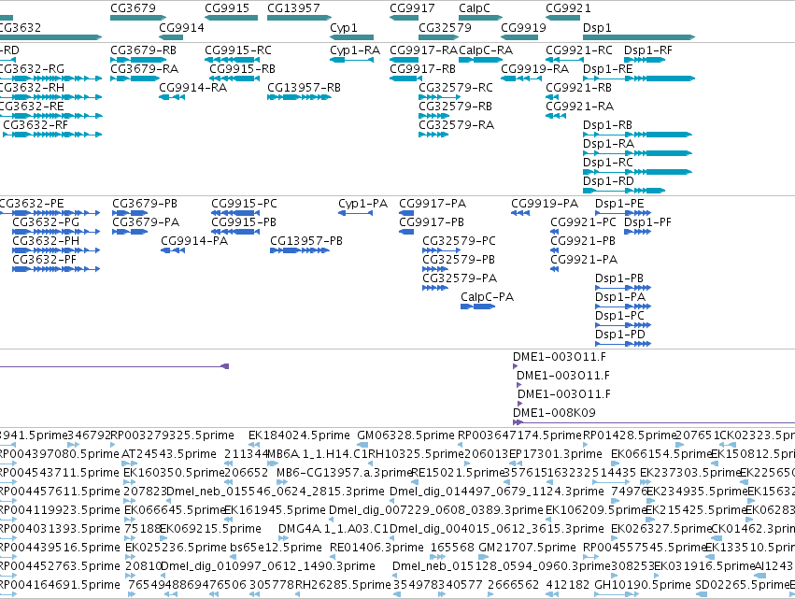
Task: Select the CG3679 gene label
Action: (x=133, y=8)
